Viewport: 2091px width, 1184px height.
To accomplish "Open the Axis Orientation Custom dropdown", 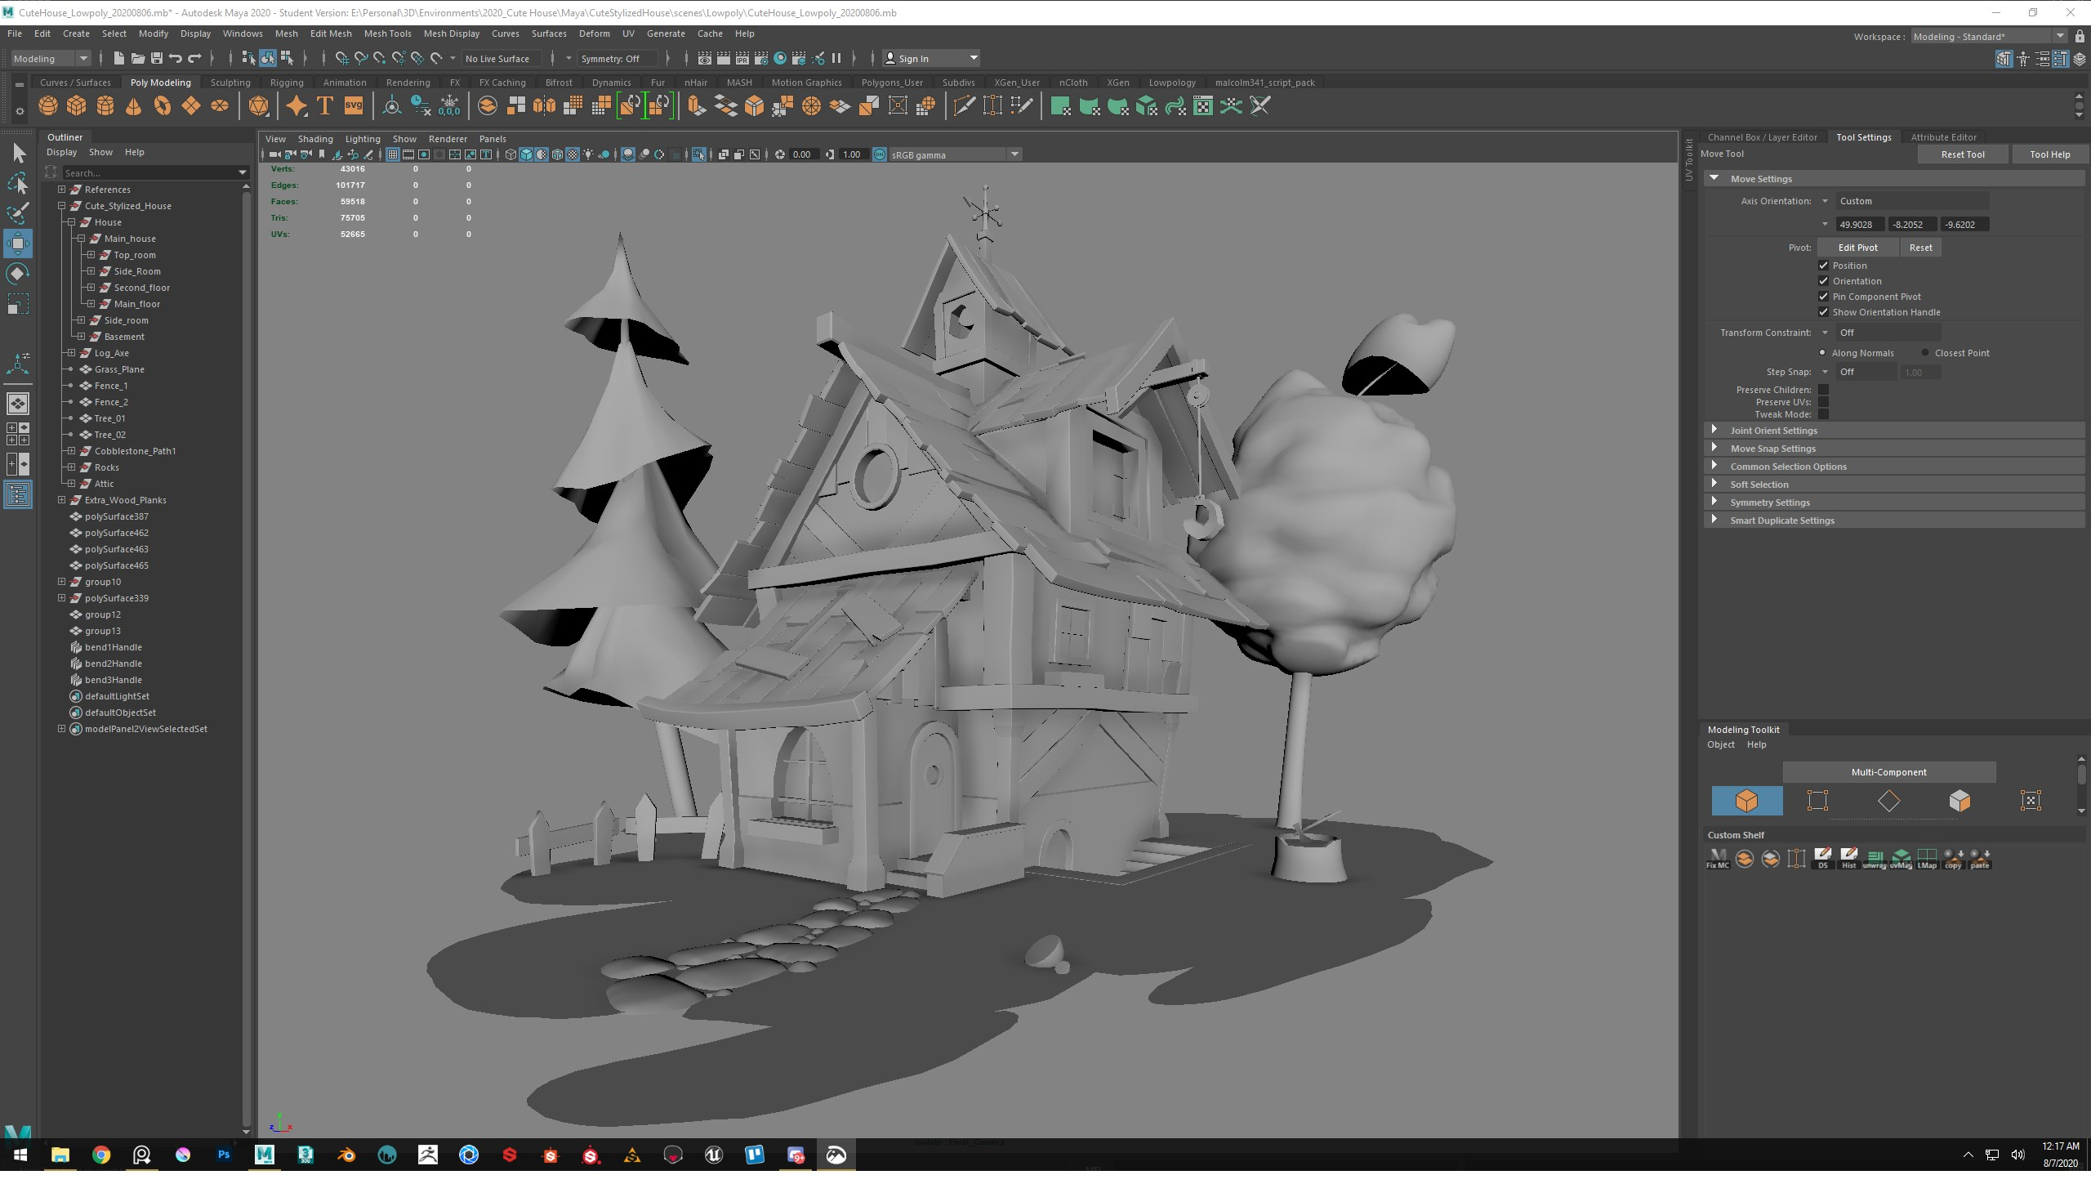I will click(1911, 201).
